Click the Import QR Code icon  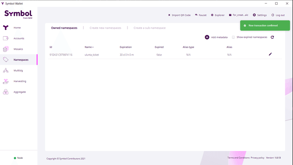tap(169, 15)
